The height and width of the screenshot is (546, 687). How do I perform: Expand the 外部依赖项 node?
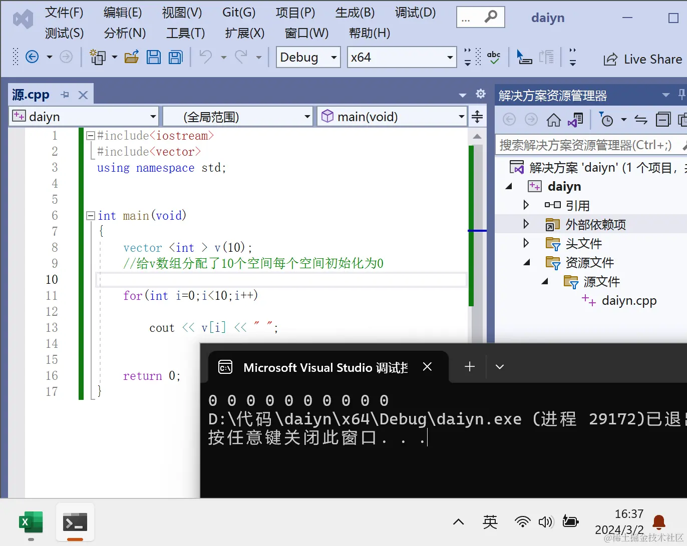coord(526,224)
